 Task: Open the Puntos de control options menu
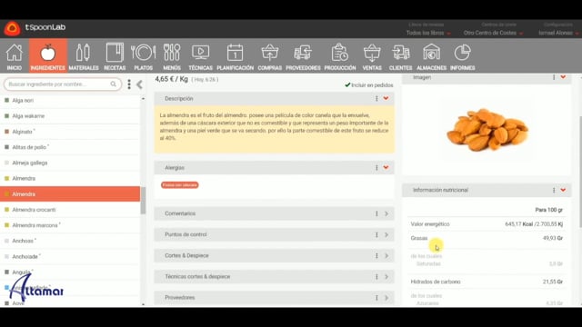[x=376, y=234]
